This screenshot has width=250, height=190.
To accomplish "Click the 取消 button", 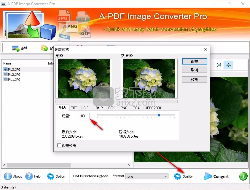I will (195, 70).
